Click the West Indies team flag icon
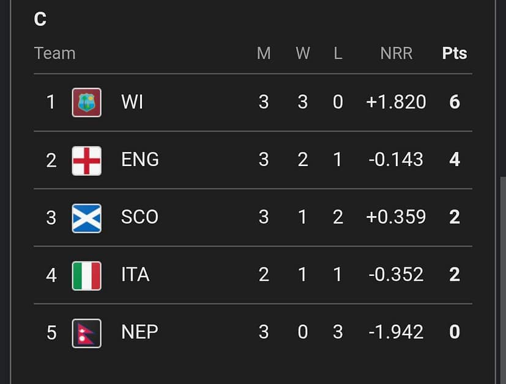The image size is (506, 384). tap(86, 102)
